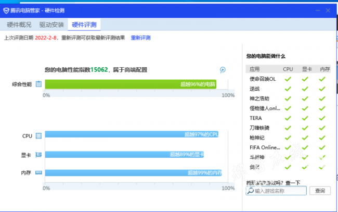Close the hardware detection window
The width and height of the screenshot is (338, 212).
click(x=328, y=10)
